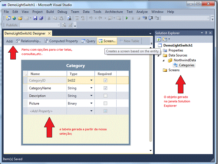
Task: Open the File menu
Action: point(6,12)
